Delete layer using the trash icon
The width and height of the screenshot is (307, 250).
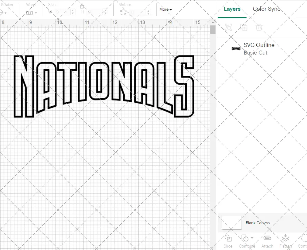(x=259, y=27)
